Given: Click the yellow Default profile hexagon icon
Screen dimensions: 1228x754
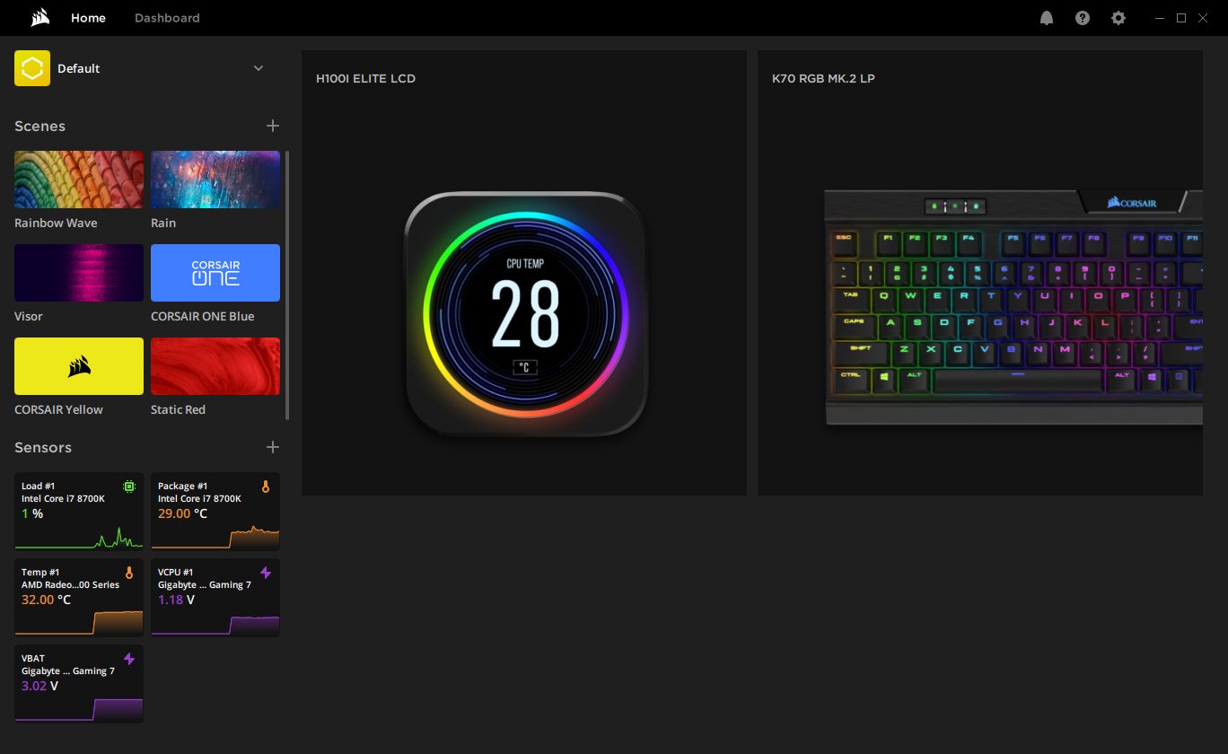Looking at the screenshot, I should [x=32, y=68].
